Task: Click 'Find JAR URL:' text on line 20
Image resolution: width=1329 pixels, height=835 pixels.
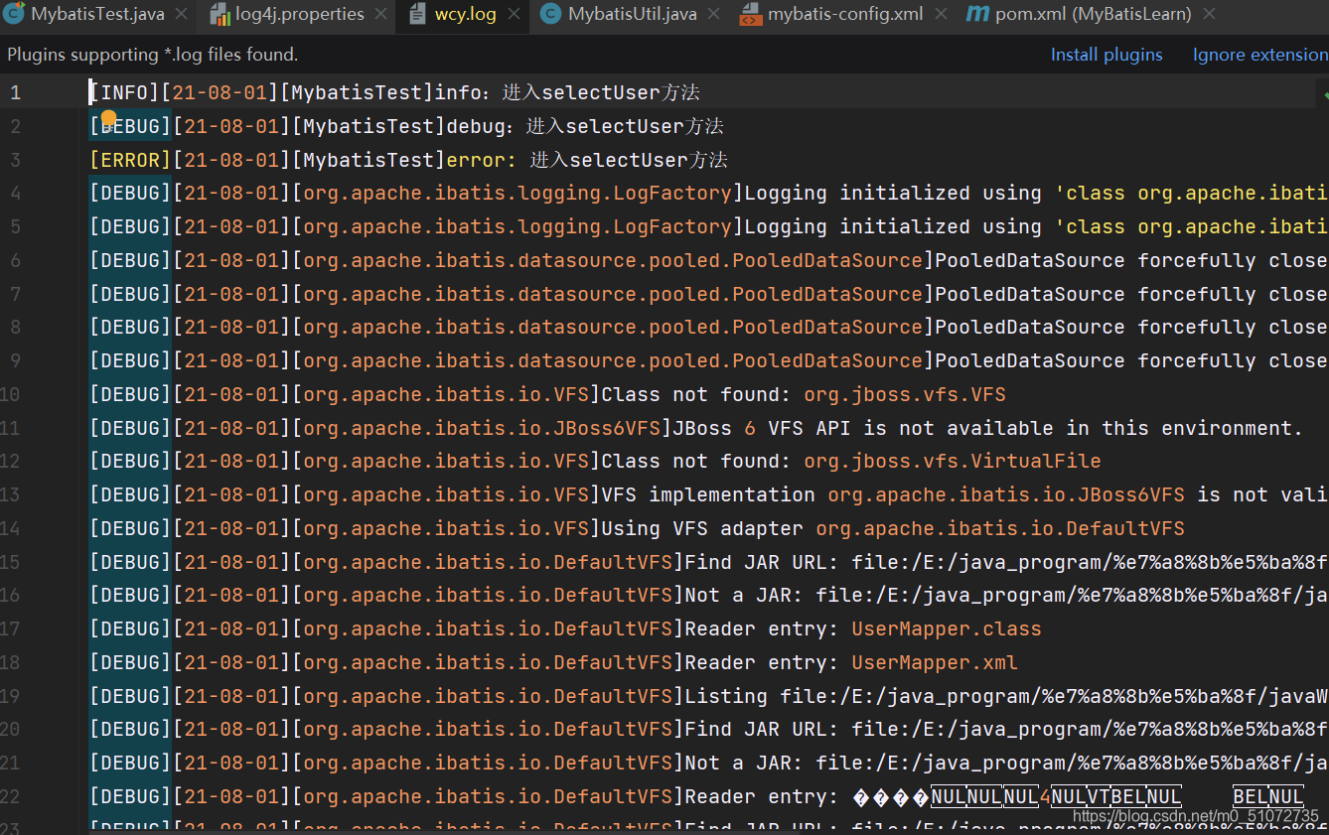Action: click(x=762, y=730)
